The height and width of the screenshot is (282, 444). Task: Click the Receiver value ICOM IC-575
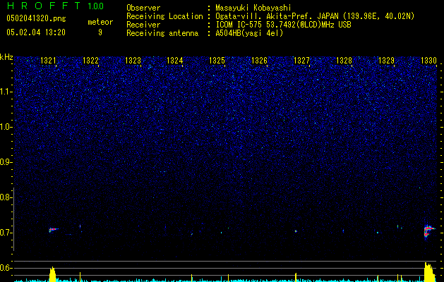239,25
